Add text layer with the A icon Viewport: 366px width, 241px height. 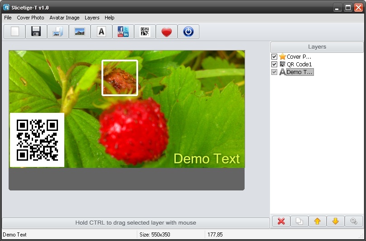(101, 32)
